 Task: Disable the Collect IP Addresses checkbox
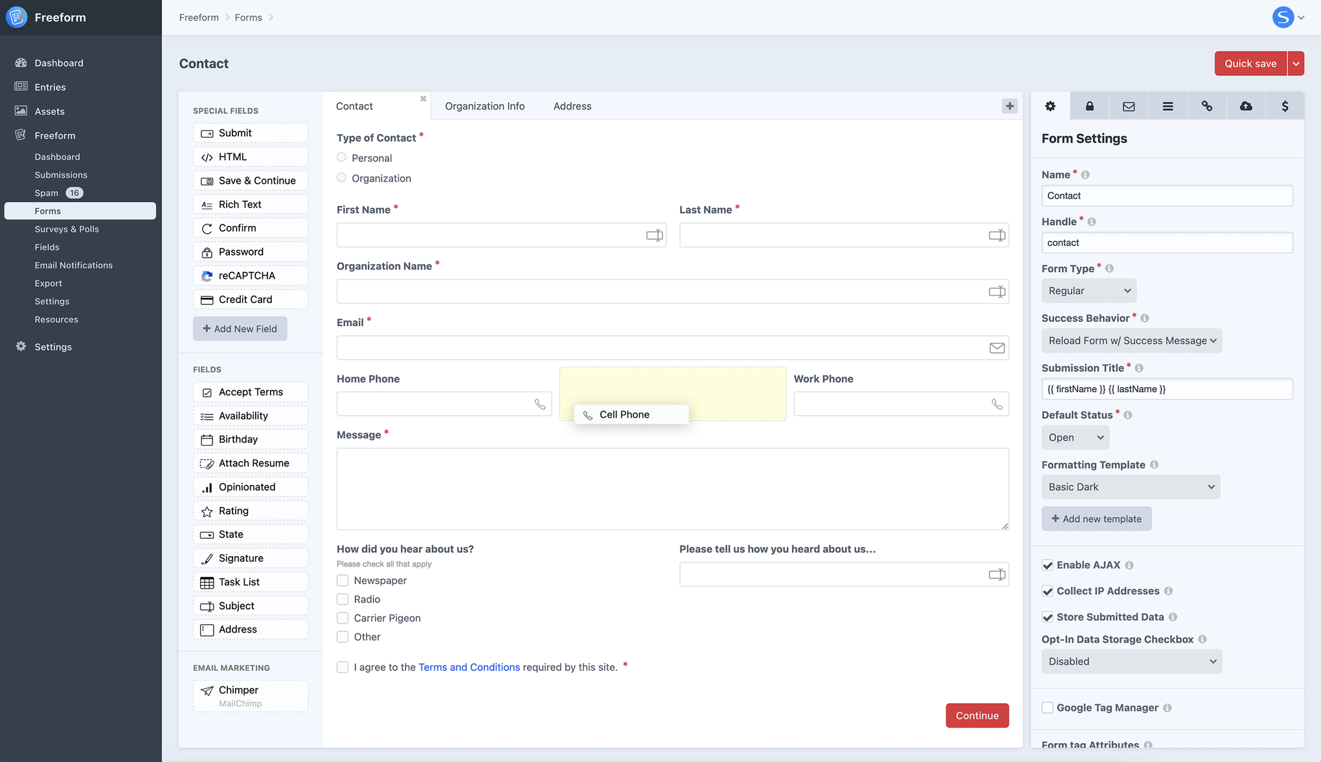(x=1047, y=590)
